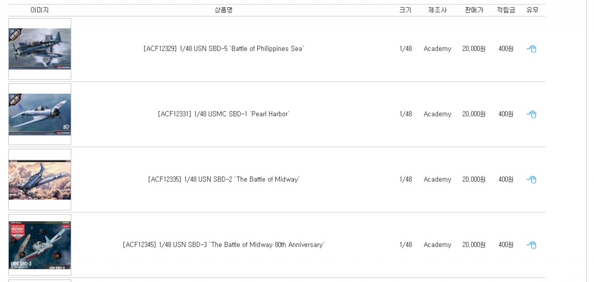Open SBD-5 Battle of Philippines Sea thumbnail
The width and height of the screenshot is (594, 282).
click(40, 49)
